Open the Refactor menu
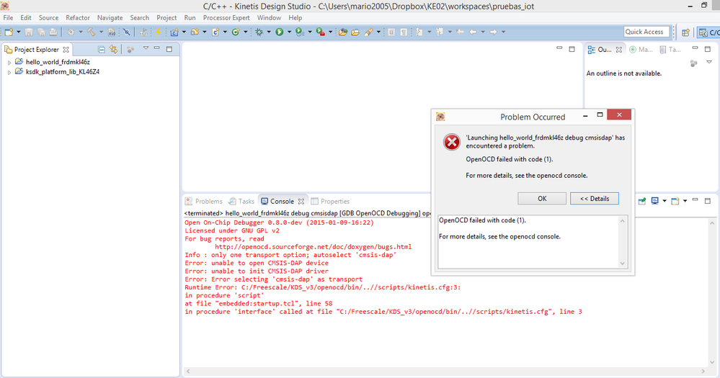The width and height of the screenshot is (720, 378). 78,17
